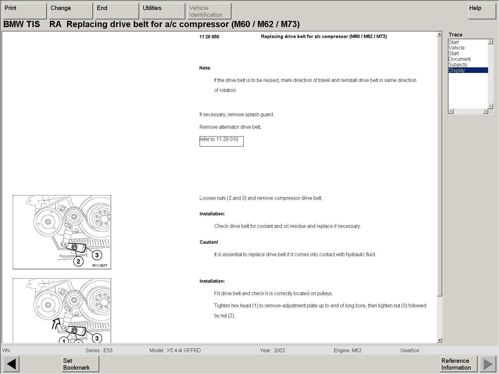This screenshot has width=499, height=374.
Task: Follow the 'refer to 11 28 010' link
Action: [x=221, y=141]
